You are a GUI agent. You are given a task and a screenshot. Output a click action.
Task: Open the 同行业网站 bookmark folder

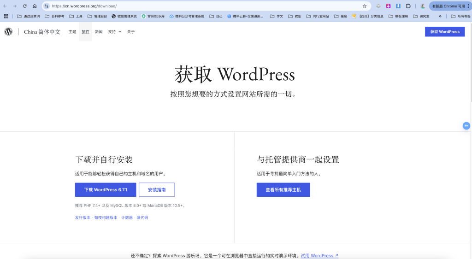(x=318, y=16)
